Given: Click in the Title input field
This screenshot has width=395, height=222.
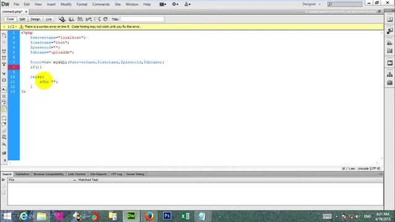Looking at the screenshot, I should 142,19.
